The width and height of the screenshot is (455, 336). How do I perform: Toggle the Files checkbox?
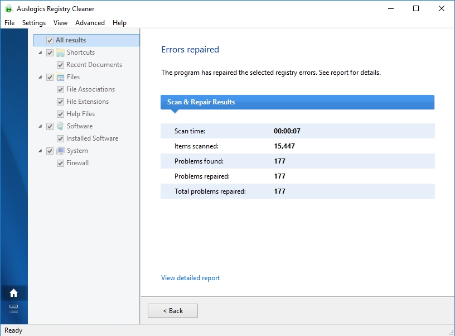50,77
